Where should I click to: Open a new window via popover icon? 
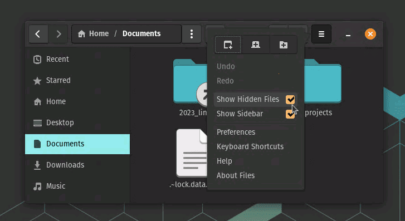pyautogui.click(x=228, y=45)
